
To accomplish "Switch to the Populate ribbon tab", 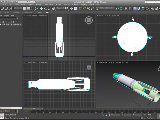I will (x=39, y=12).
